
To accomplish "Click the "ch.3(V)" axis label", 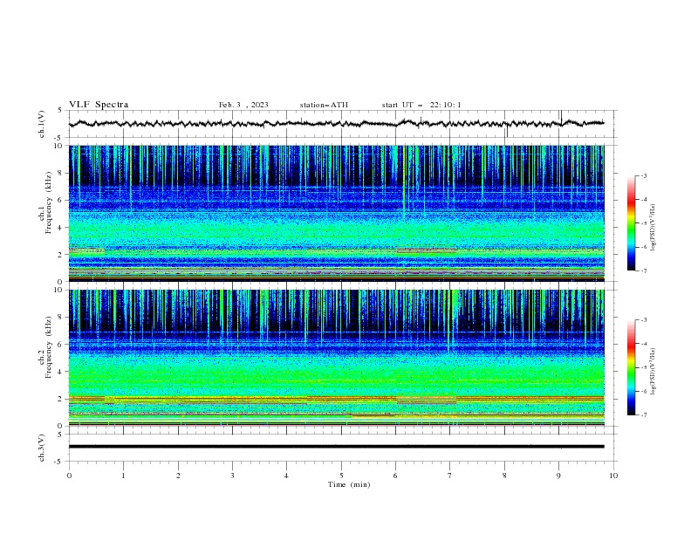I will [x=42, y=448].
